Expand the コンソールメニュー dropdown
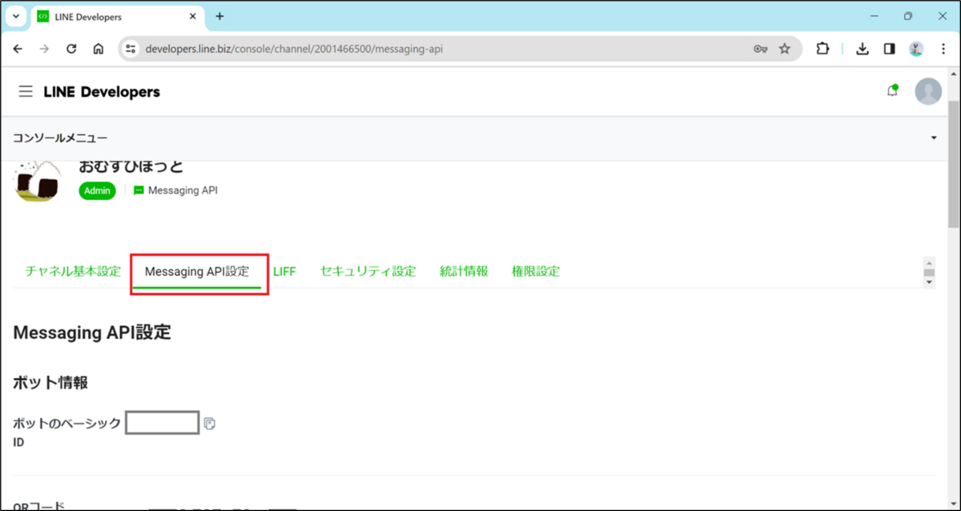This screenshot has height=511, width=961. click(x=934, y=138)
